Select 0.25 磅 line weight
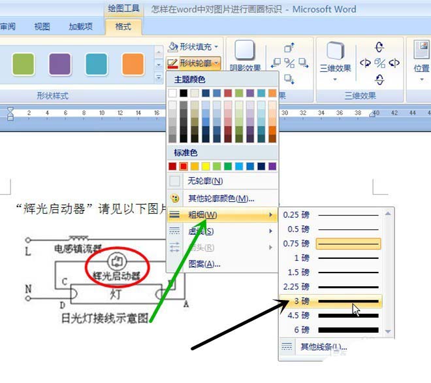The width and height of the screenshot is (431, 383). click(331, 215)
